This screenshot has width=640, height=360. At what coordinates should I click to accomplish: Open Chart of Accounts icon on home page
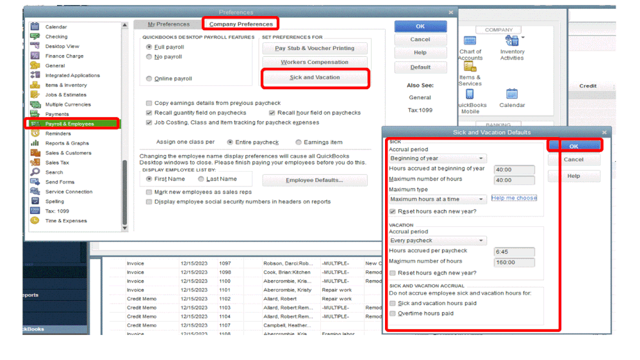[x=470, y=41]
